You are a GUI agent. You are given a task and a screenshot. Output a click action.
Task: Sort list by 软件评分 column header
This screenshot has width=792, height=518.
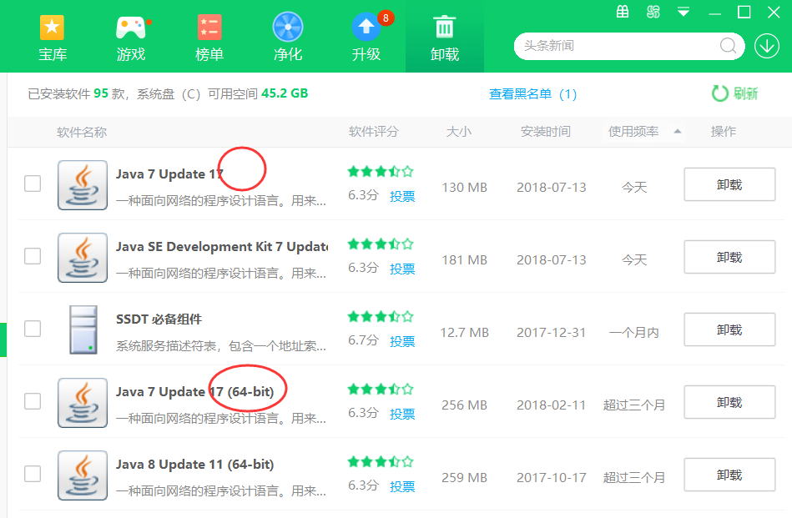374,132
